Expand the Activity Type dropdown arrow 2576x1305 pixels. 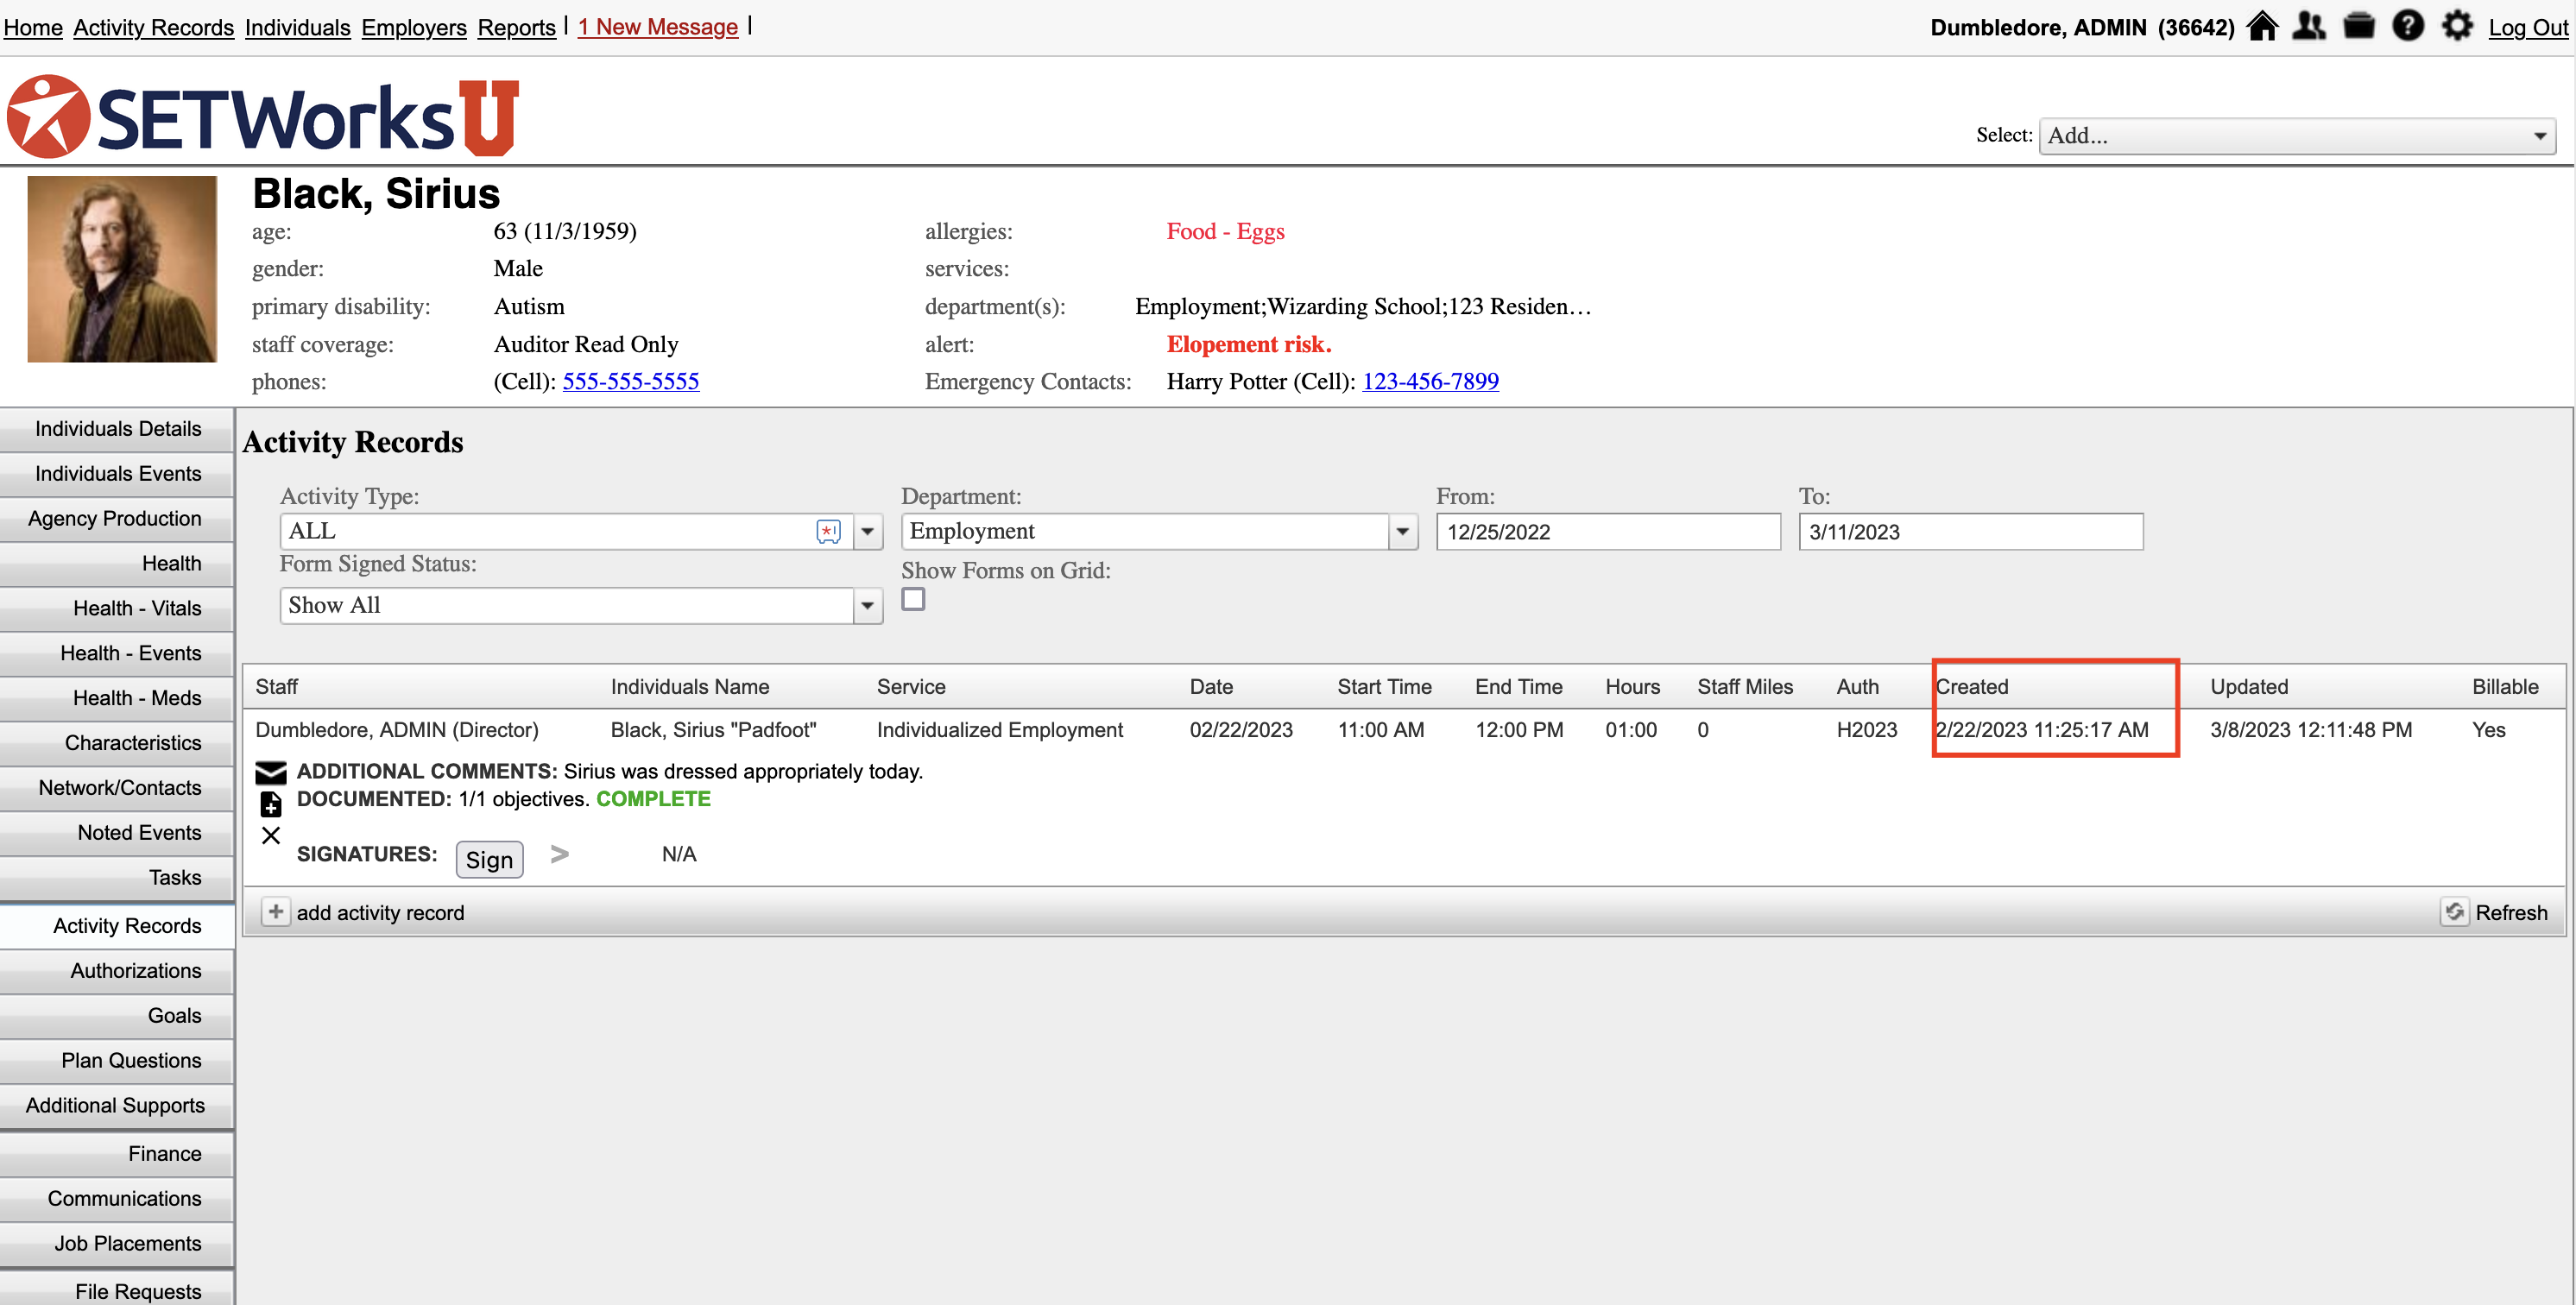[868, 532]
